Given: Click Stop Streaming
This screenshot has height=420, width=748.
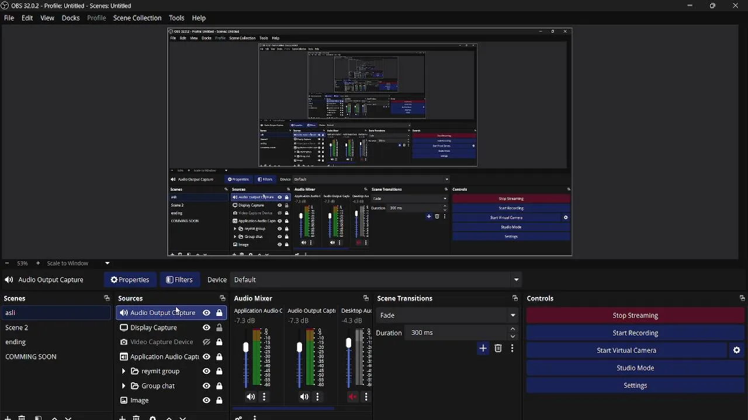Looking at the screenshot, I should 635,315.
